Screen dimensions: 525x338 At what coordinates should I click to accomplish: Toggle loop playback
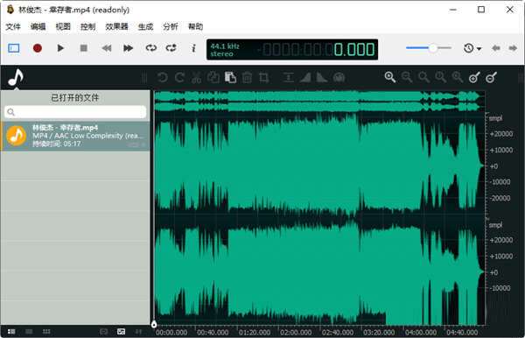pyautogui.click(x=151, y=48)
